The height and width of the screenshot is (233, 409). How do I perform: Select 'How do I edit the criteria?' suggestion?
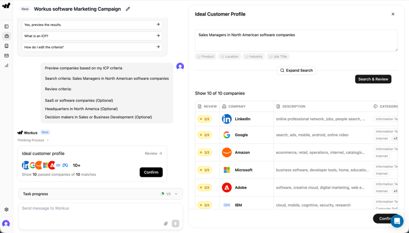tap(92, 47)
